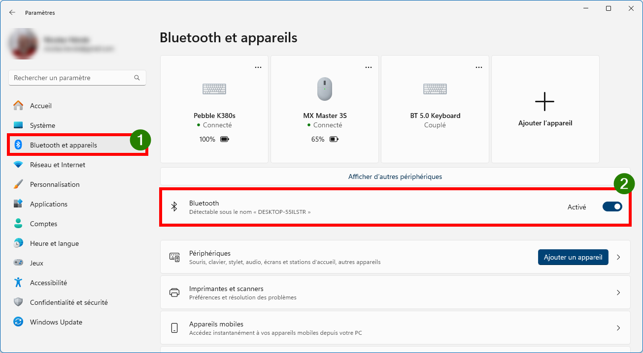Turn off the Bluetooth toggle switch
Image resolution: width=643 pixels, height=353 pixels.
(x=612, y=207)
